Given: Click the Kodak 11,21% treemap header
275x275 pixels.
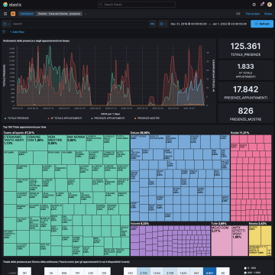Looking at the screenshot, I should (239, 133).
